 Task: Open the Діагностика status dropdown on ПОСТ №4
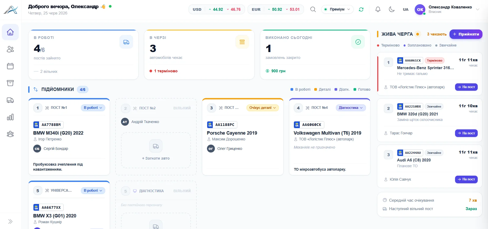351,108
